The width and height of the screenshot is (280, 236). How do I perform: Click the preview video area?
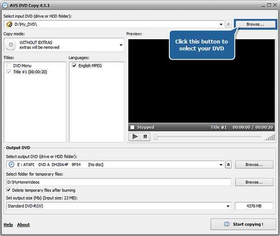coord(201,81)
